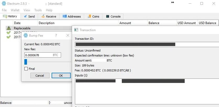Open the View menu
This screenshot has height=107, width=219.
point(27,10)
